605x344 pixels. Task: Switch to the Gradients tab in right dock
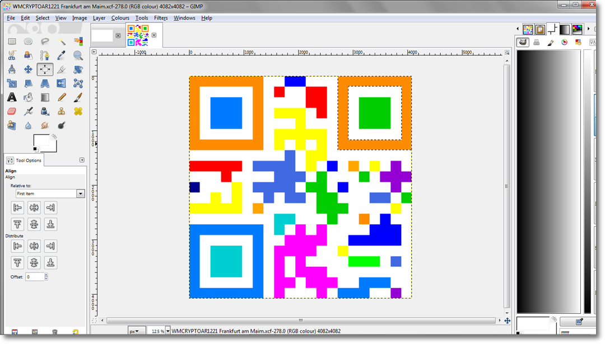pos(565,29)
